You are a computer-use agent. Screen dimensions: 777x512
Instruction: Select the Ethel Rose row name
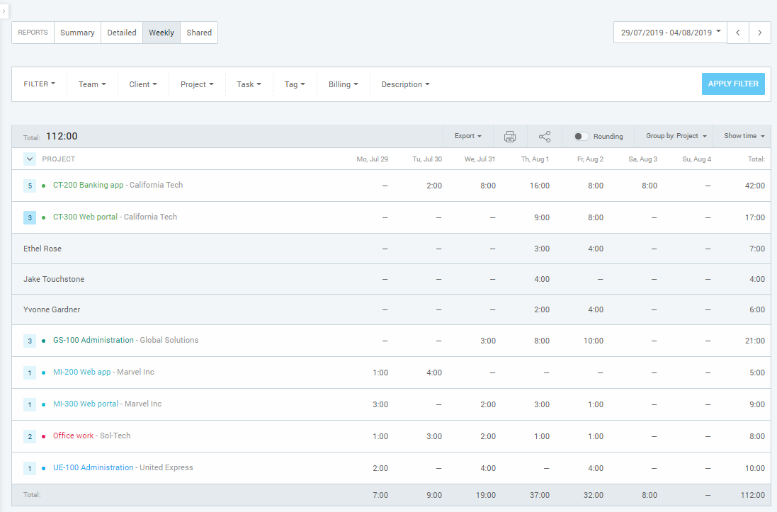42,249
